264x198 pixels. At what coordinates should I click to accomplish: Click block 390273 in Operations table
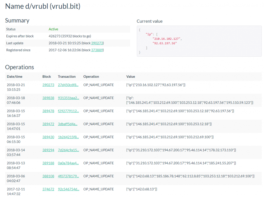coord(48,85)
